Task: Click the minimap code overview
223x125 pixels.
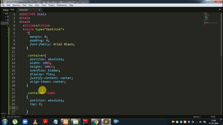Action: click(x=210, y=18)
